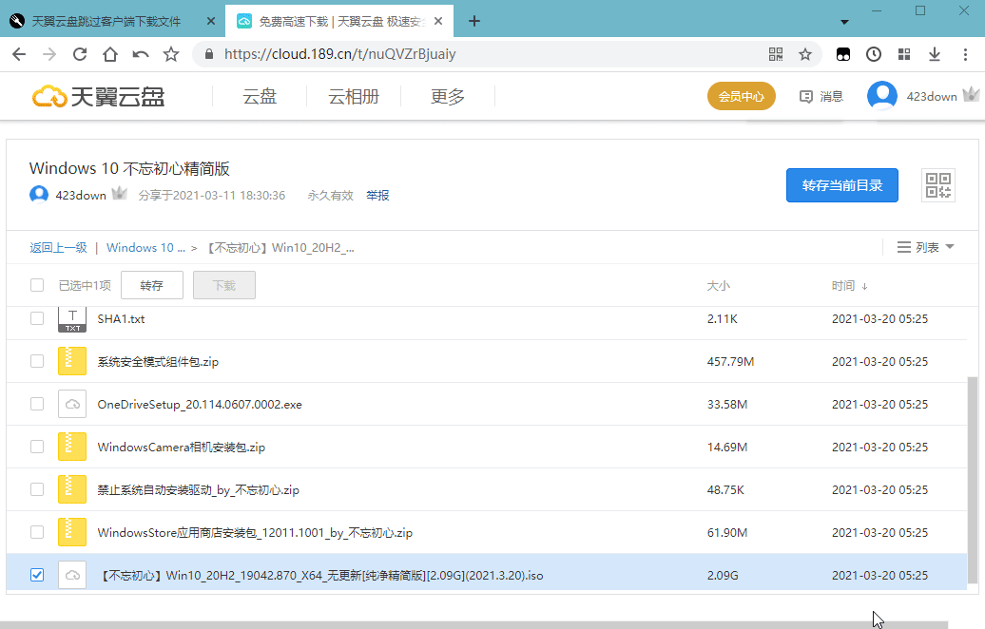Show the share QR code icon

click(938, 186)
